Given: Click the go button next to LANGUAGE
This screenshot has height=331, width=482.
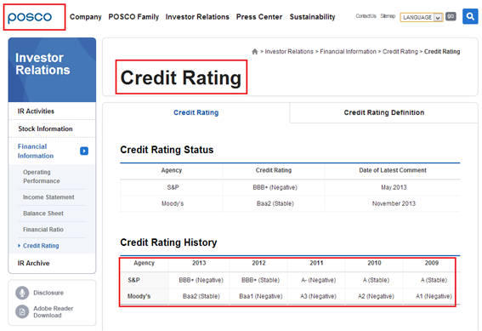Looking at the screenshot, I should coord(451,16).
